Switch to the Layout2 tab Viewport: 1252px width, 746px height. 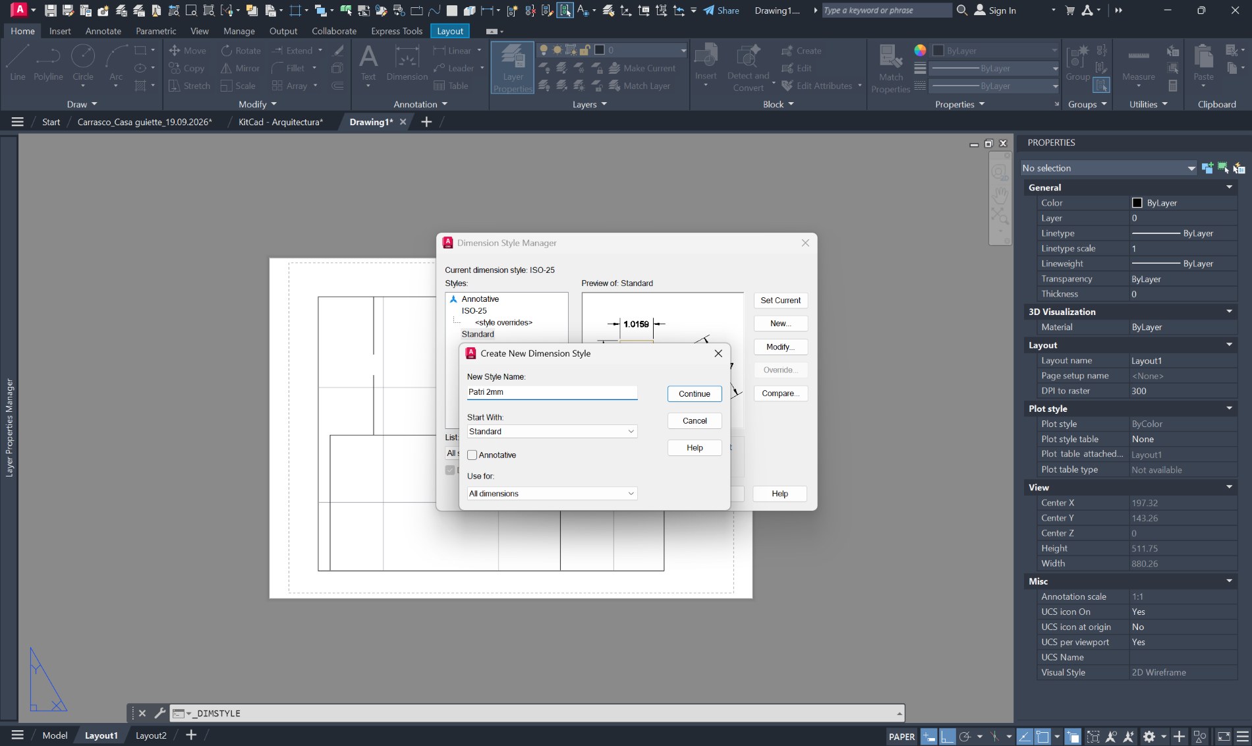click(151, 735)
